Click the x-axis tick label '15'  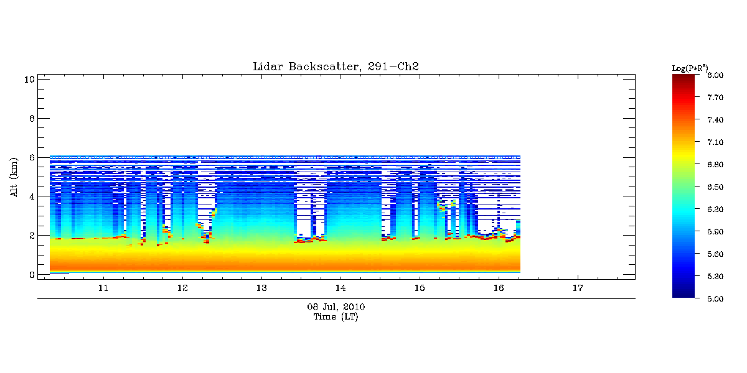420,288
